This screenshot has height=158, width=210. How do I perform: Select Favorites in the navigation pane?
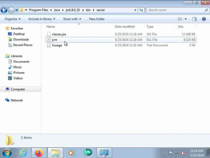[17, 28]
